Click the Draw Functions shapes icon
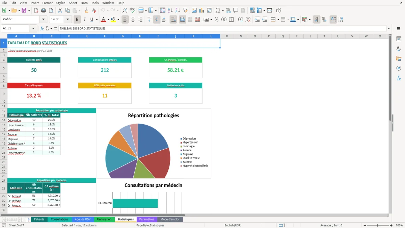 click(x=278, y=10)
